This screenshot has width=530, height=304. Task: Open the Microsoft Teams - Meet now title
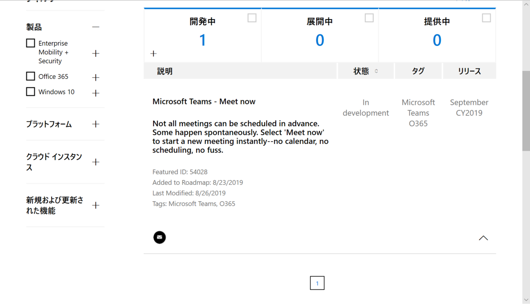click(204, 101)
